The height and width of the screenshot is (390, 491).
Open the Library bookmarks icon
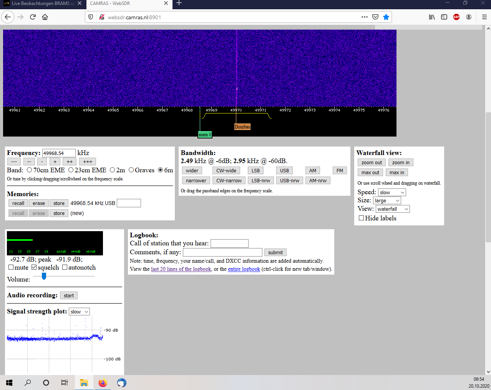click(x=432, y=17)
